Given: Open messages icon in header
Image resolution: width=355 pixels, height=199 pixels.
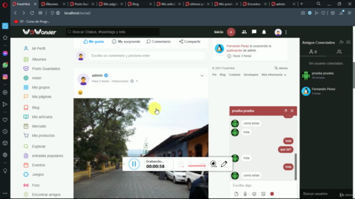Looking at the screenshot, I should click(x=254, y=32).
